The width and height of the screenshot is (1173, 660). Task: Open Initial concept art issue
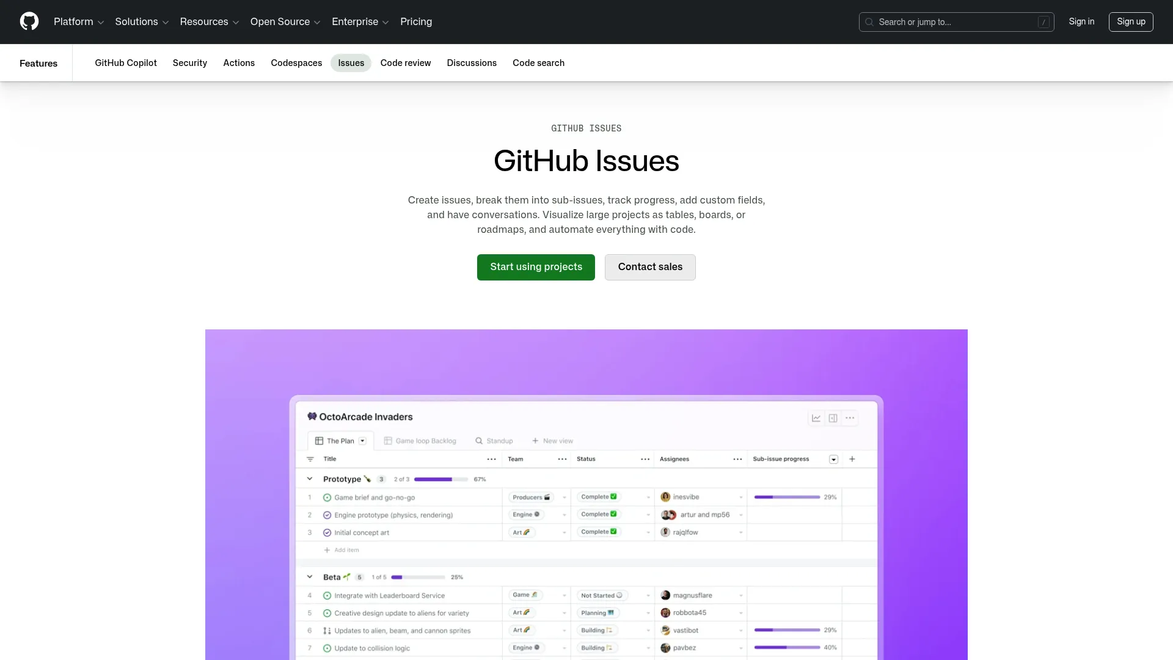coord(362,533)
